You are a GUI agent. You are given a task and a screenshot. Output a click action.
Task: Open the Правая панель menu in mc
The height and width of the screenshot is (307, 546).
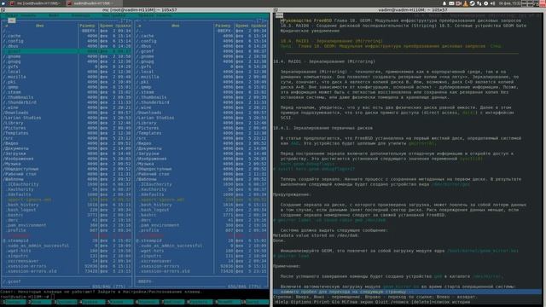point(154,15)
